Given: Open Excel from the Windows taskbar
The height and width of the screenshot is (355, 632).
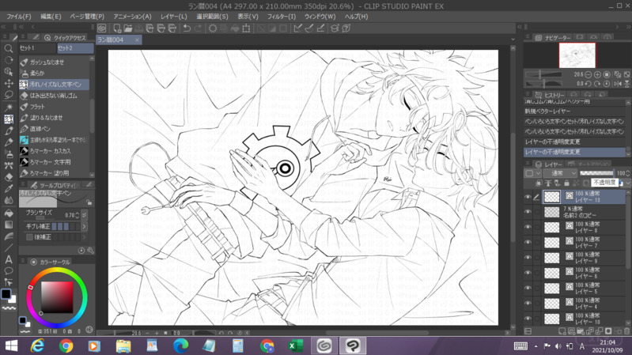Looking at the screenshot, I should [296, 346].
